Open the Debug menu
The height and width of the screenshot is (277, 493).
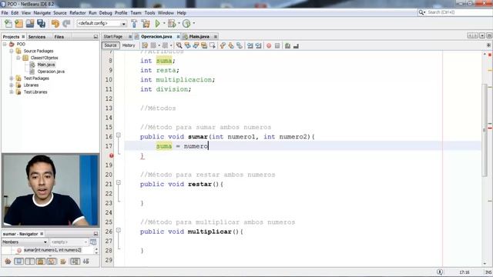[x=106, y=13]
